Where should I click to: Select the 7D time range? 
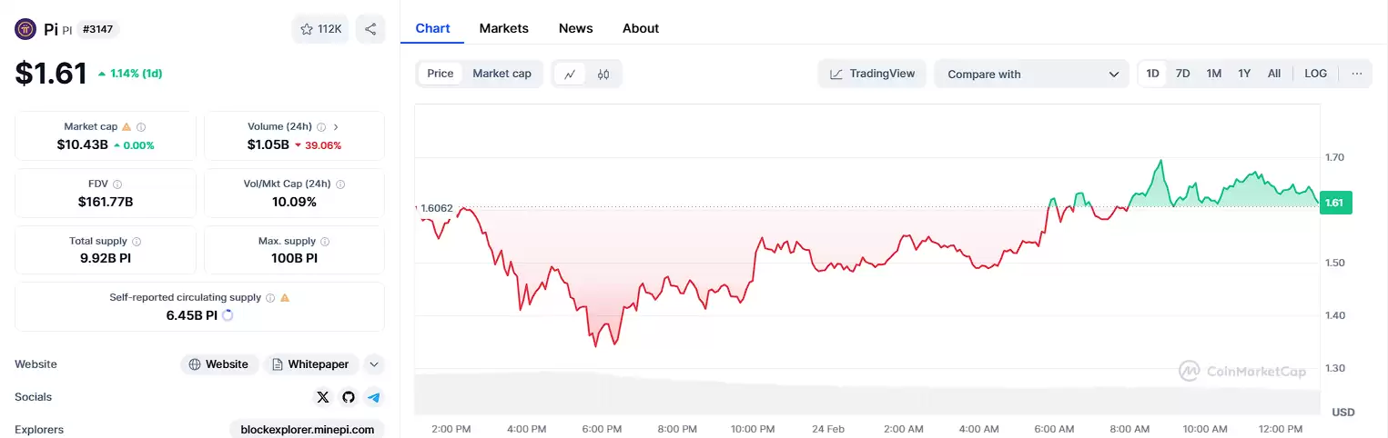[1182, 74]
